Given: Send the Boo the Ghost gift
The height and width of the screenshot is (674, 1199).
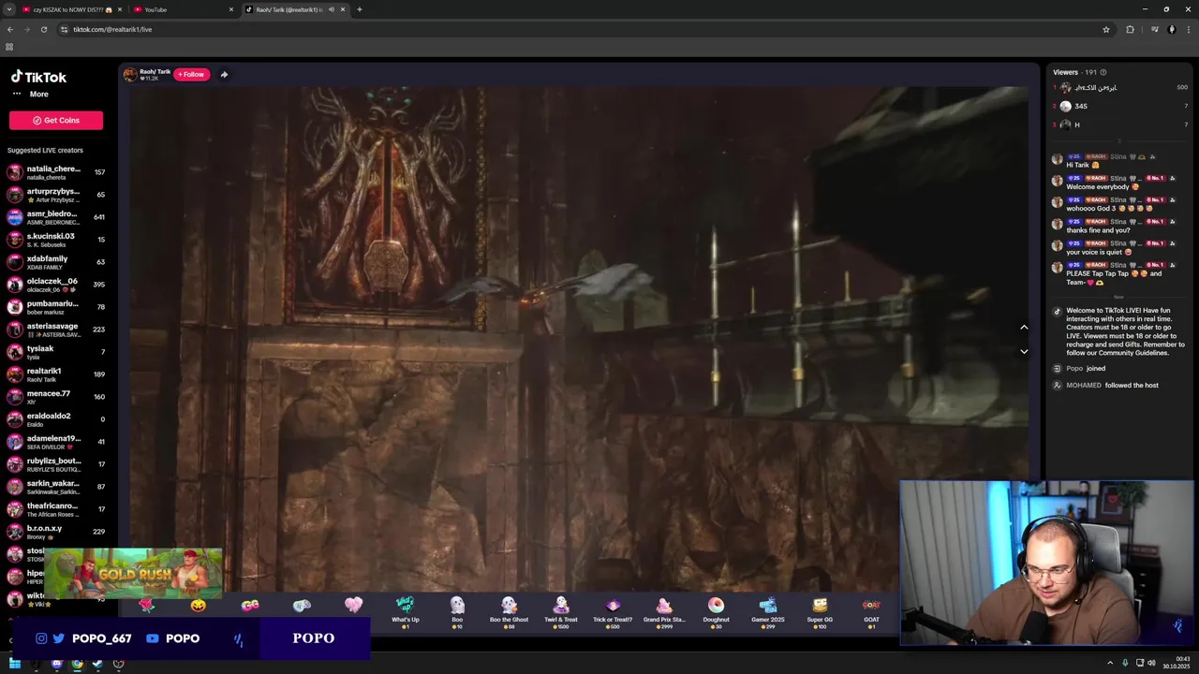Looking at the screenshot, I should click(509, 612).
